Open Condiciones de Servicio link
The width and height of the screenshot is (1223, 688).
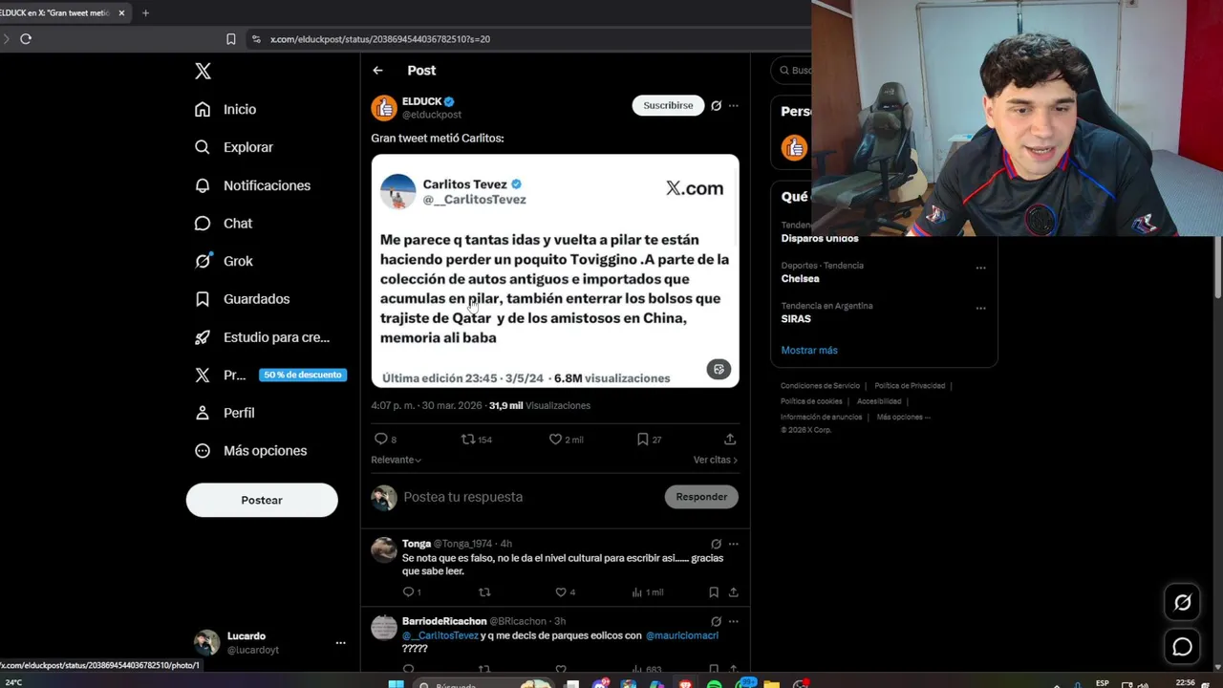(820, 386)
